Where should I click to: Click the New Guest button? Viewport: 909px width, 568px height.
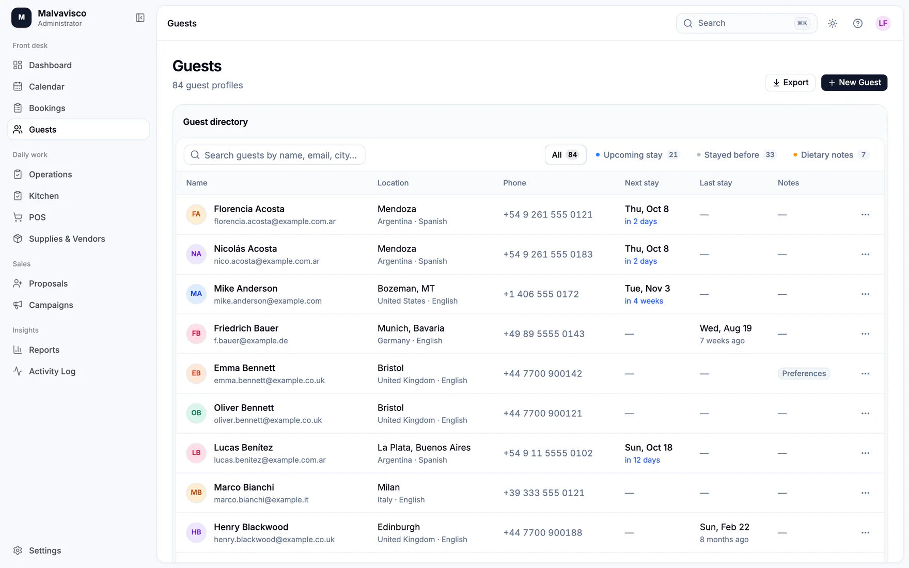(854, 83)
